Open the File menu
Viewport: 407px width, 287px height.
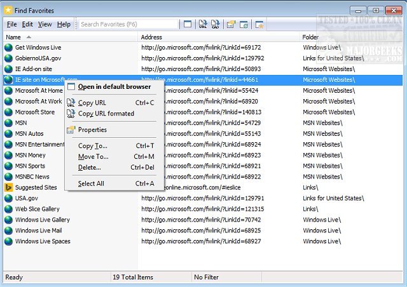12,24
